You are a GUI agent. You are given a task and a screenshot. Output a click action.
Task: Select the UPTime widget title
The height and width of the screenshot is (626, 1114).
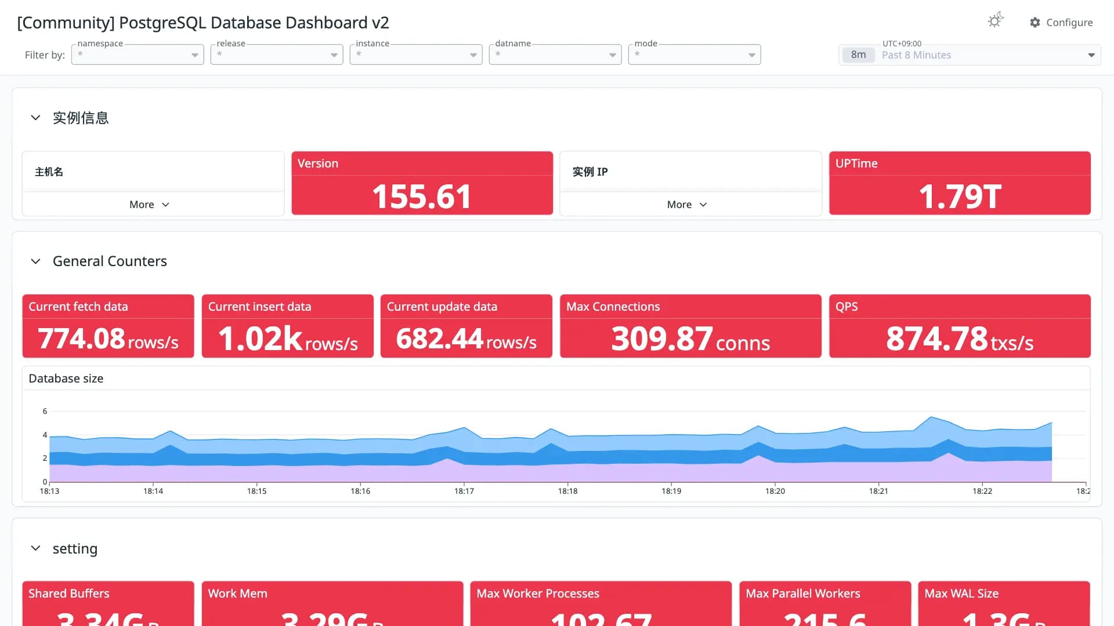[856, 163]
